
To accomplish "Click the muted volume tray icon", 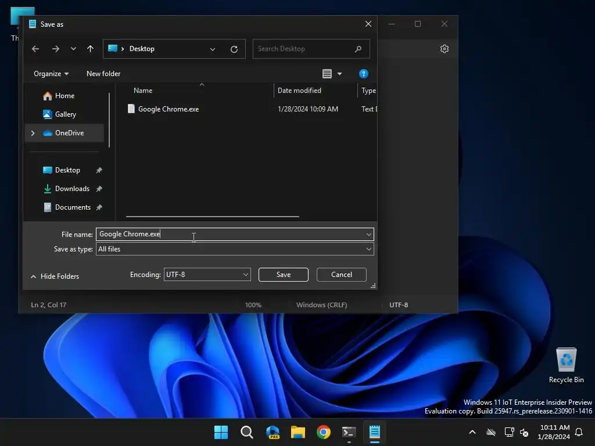I will coord(524,432).
